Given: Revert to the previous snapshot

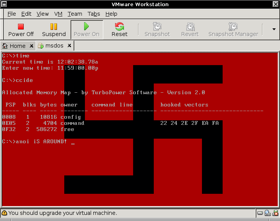Looking at the screenshot, I should [x=190, y=29].
